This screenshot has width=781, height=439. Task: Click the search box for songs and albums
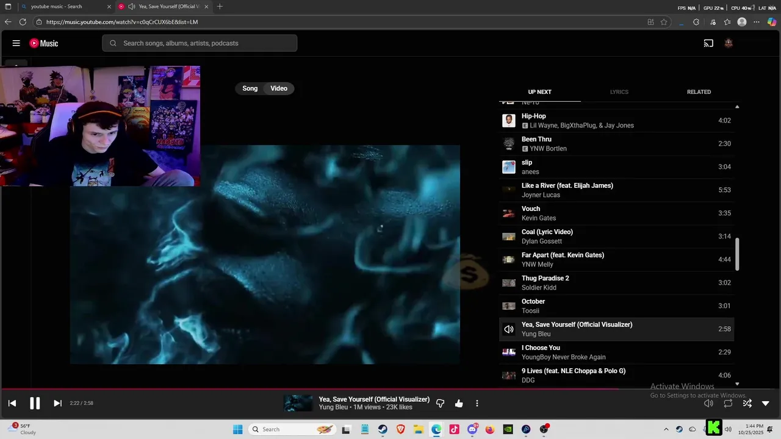[200, 43]
